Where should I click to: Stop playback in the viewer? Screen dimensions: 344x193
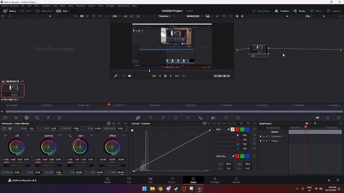pyautogui.click(x=166, y=76)
